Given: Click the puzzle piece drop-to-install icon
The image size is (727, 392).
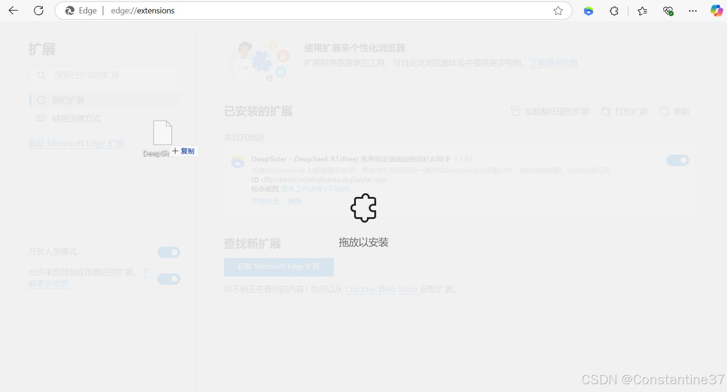Looking at the screenshot, I should click(364, 208).
